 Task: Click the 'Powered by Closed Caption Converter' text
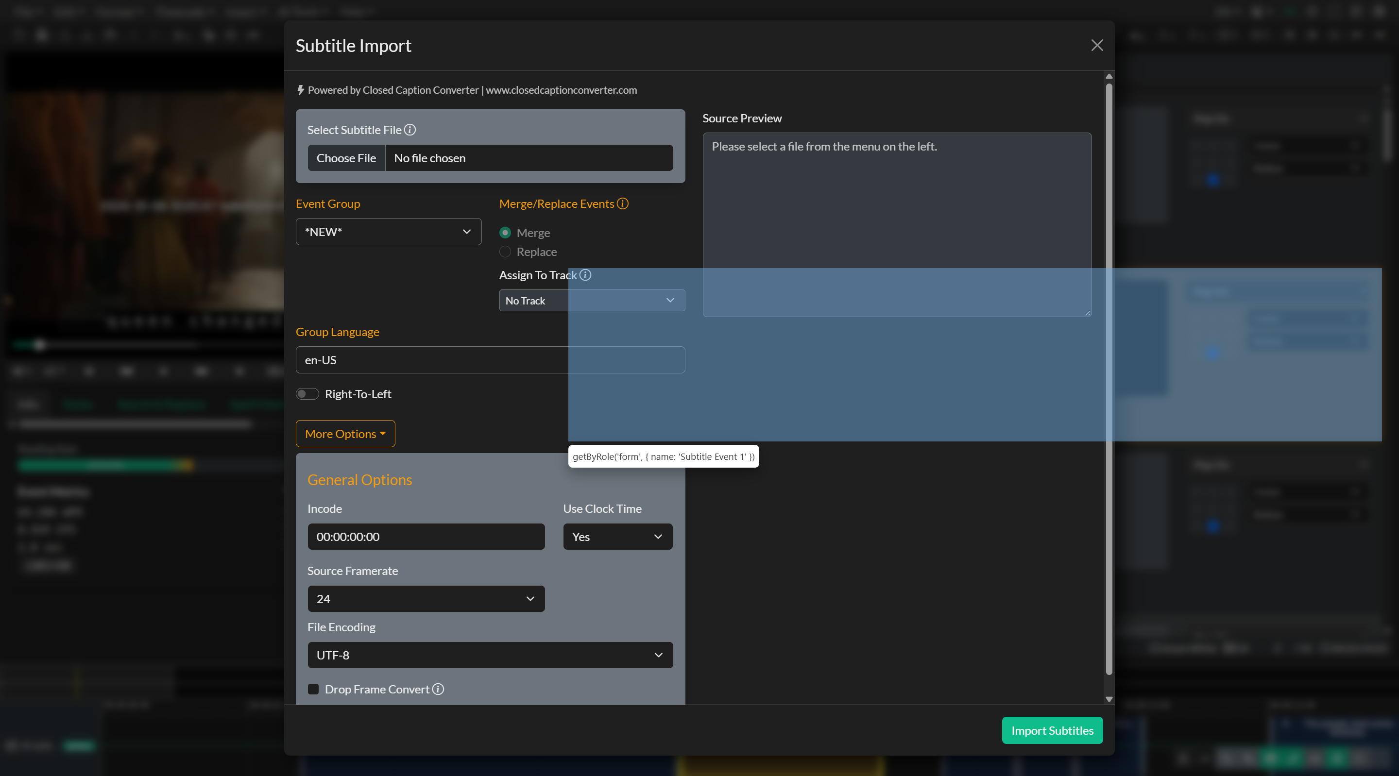coord(393,90)
